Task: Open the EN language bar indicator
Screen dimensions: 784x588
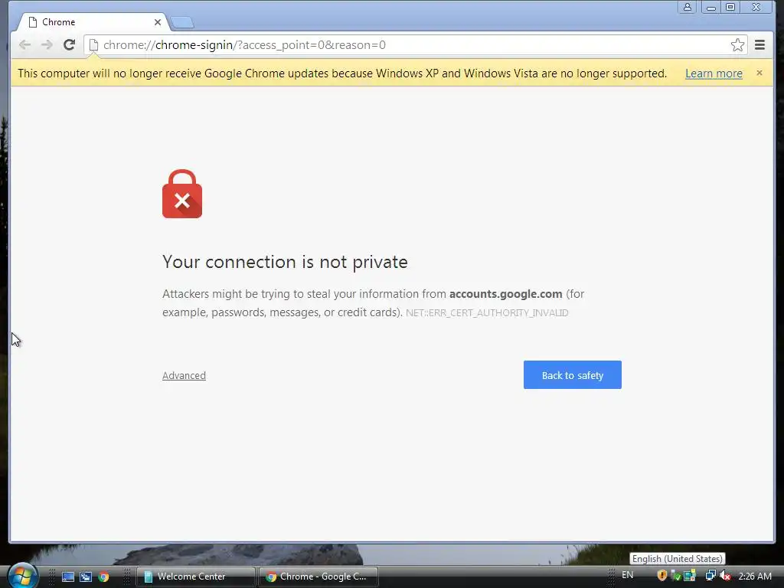Action: (628, 575)
